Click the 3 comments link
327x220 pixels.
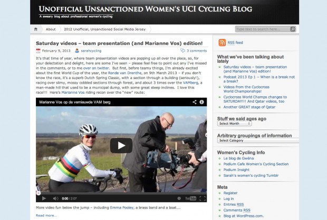point(196,51)
